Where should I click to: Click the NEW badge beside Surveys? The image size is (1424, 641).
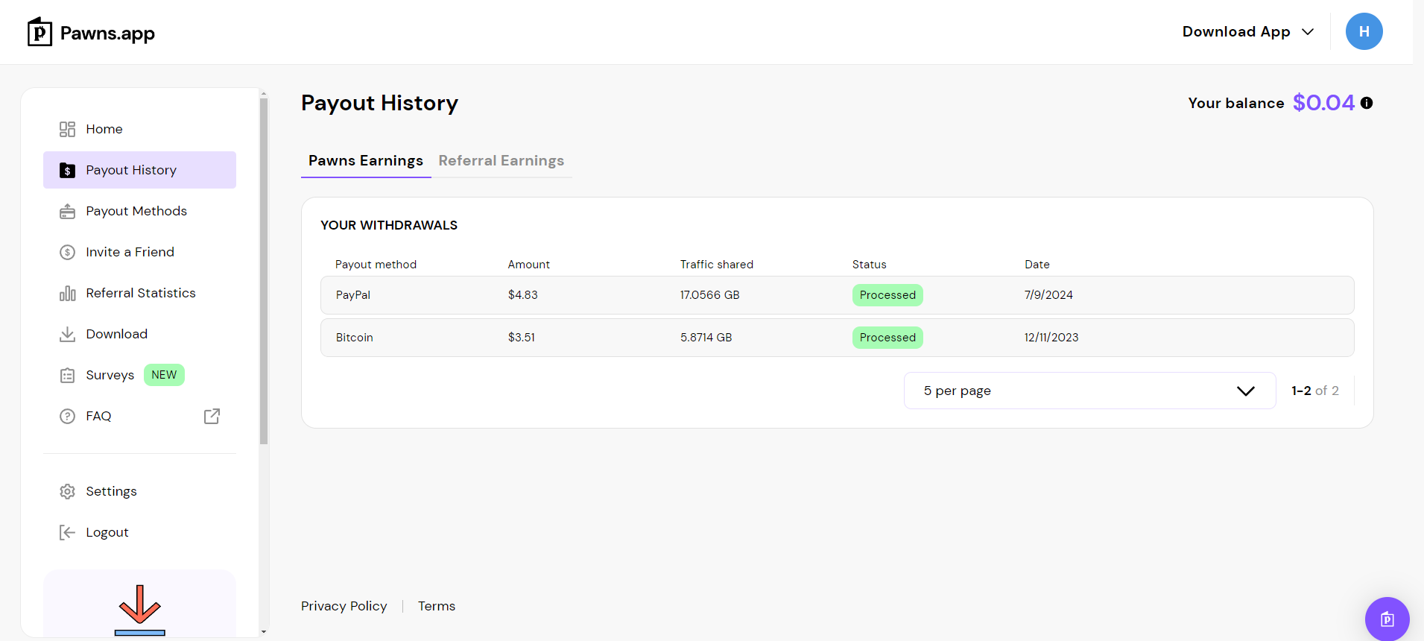click(x=164, y=375)
